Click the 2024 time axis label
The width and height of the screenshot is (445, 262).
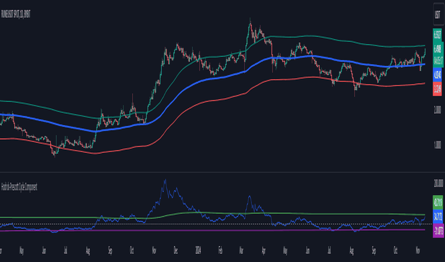(198, 251)
